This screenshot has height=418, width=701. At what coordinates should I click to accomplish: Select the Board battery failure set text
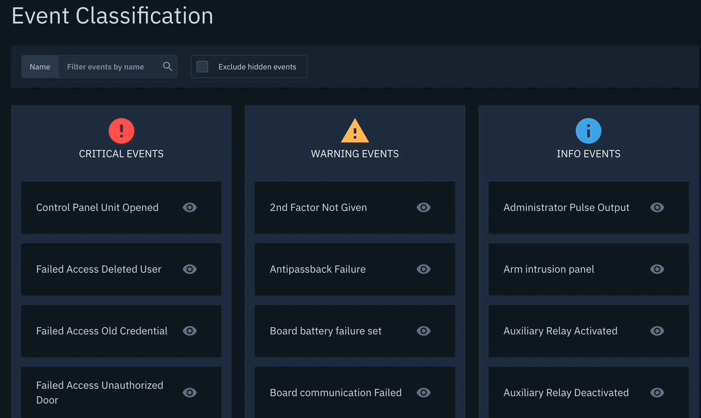(325, 331)
